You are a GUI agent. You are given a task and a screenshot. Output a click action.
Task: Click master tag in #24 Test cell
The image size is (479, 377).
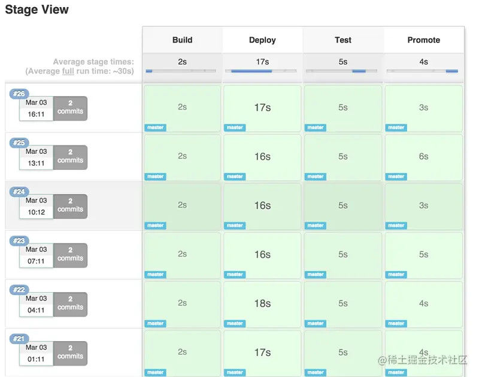[x=316, y=226]
